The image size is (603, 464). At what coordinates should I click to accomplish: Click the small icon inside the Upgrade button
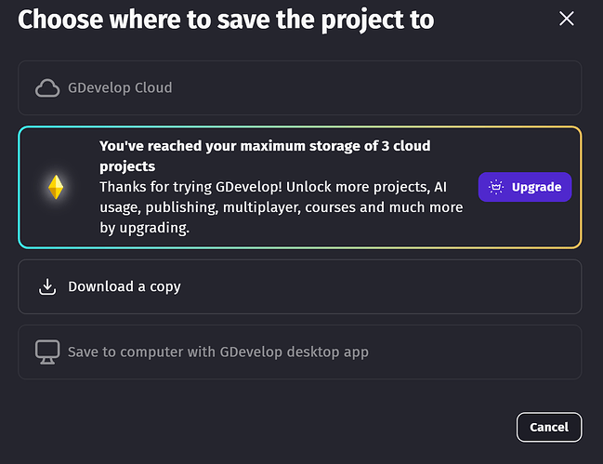496,187
